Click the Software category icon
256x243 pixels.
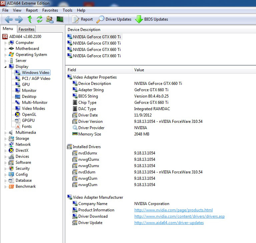(x=11, y=162)
